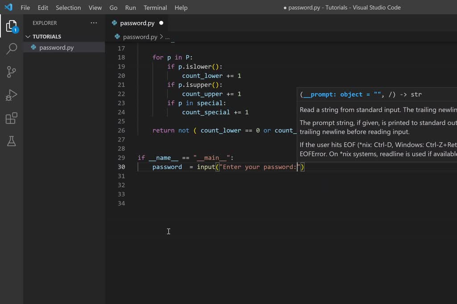Click 'count_upper += 1' code text
This screenshot has width=457, height=304.
tap(212, 94)
